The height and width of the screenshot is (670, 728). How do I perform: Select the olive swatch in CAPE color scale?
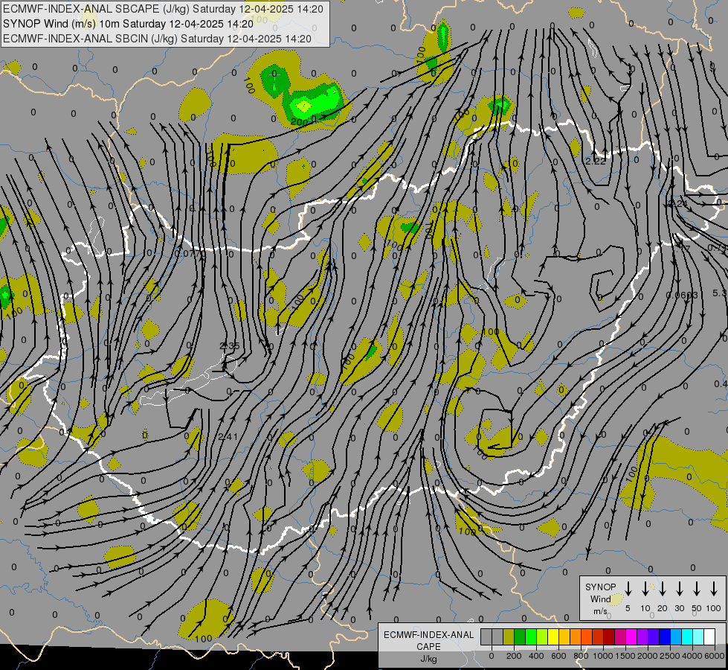click(509, 636)
